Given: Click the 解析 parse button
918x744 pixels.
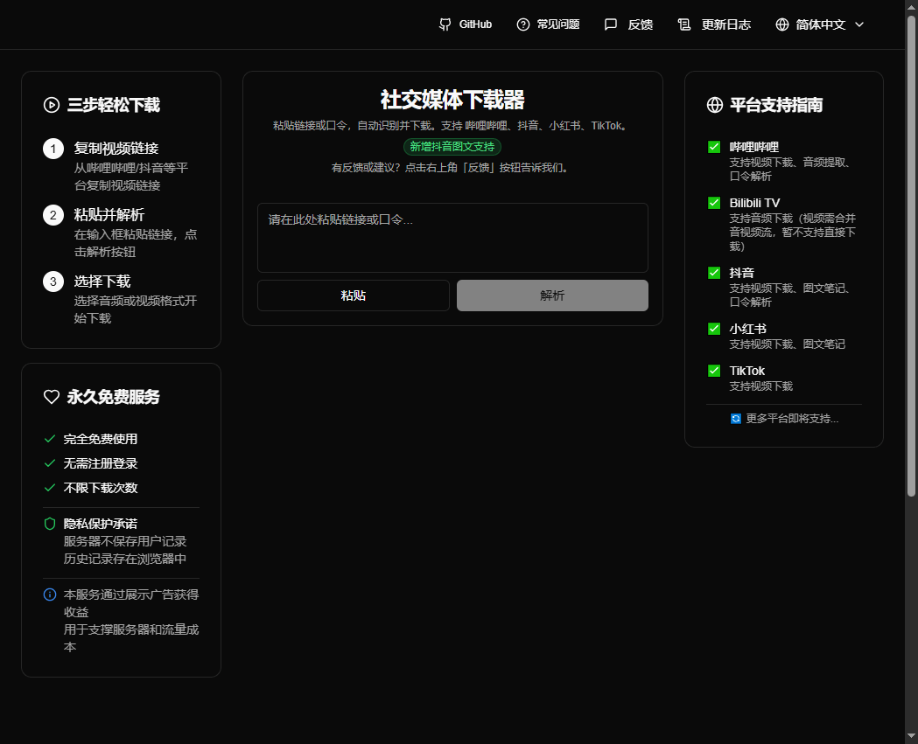Looking at the screenshot, I should 552,296.
